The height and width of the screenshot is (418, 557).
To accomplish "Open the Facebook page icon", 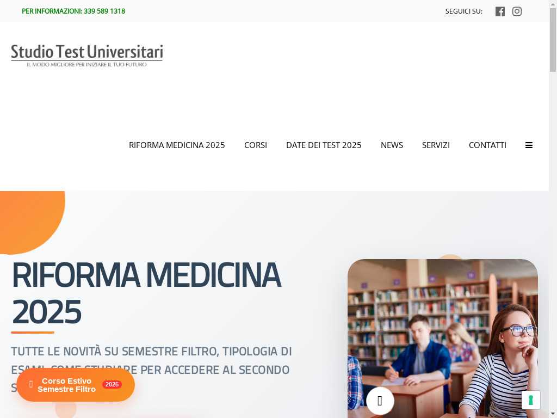I will click(x=500, y=11).
